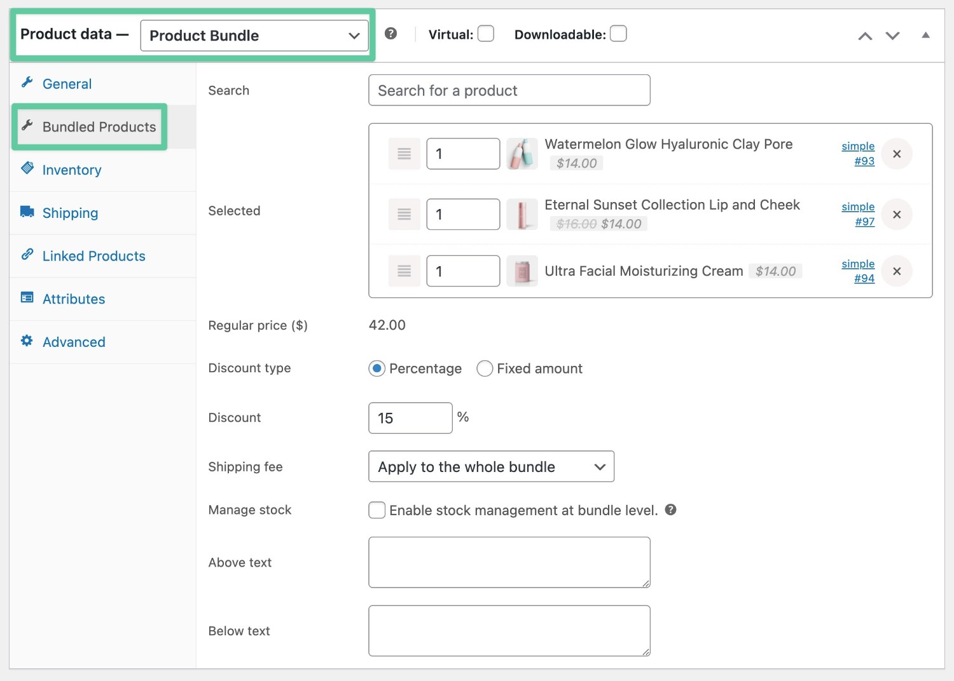The width and height of the screenshot is (954, 681).
Task: Click the Above text textarea
Action: pos(509,562)
